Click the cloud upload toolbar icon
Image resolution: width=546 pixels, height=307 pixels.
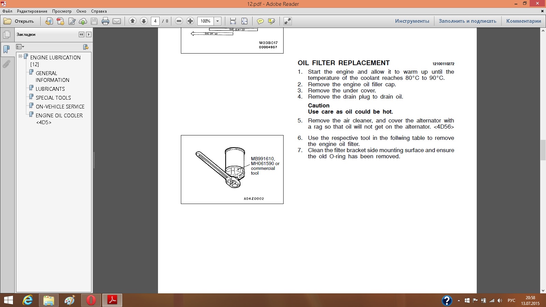click(83, 21)
